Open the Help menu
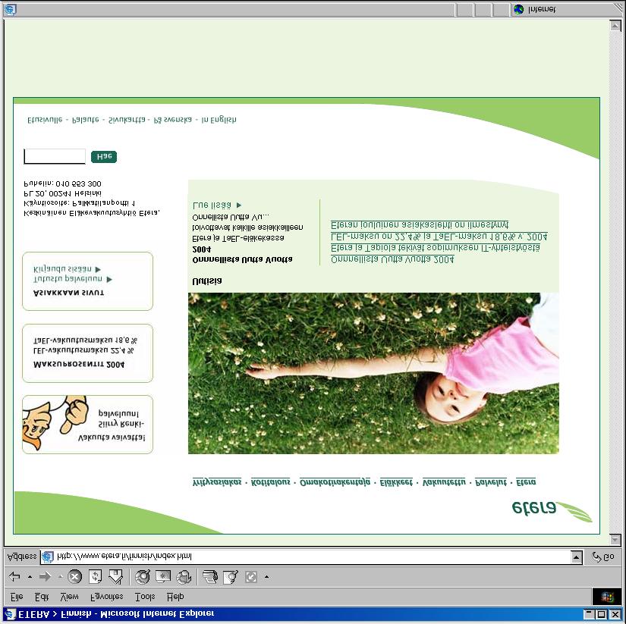626x624 pixels. click(x=175, y=597)
